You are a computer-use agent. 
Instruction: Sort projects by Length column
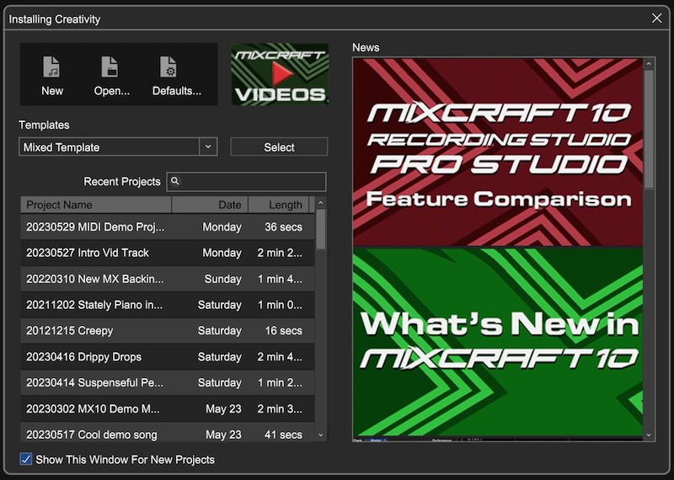point(279,205)
